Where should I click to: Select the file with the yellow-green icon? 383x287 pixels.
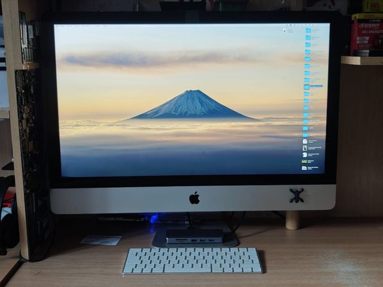[x=304, y=161]
